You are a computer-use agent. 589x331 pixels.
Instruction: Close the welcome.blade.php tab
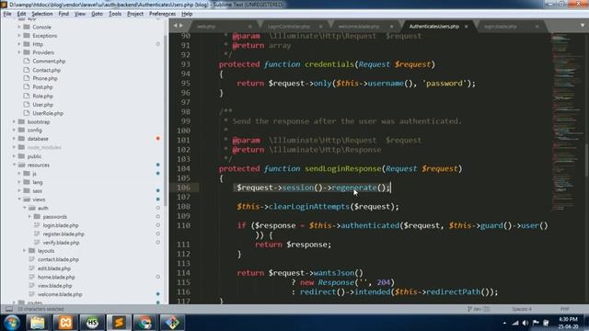tap(391, 27)
